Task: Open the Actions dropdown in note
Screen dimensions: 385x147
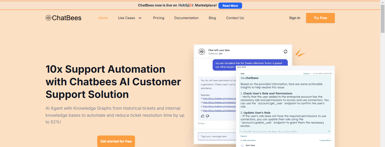Action: 307,73
